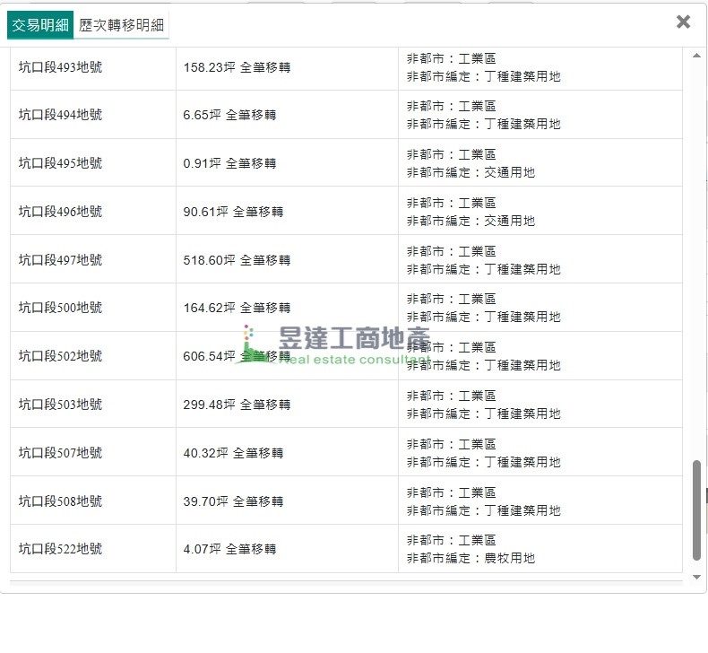
Task: Select the 坑口段497地號 cell
Action: coord(61,260)
